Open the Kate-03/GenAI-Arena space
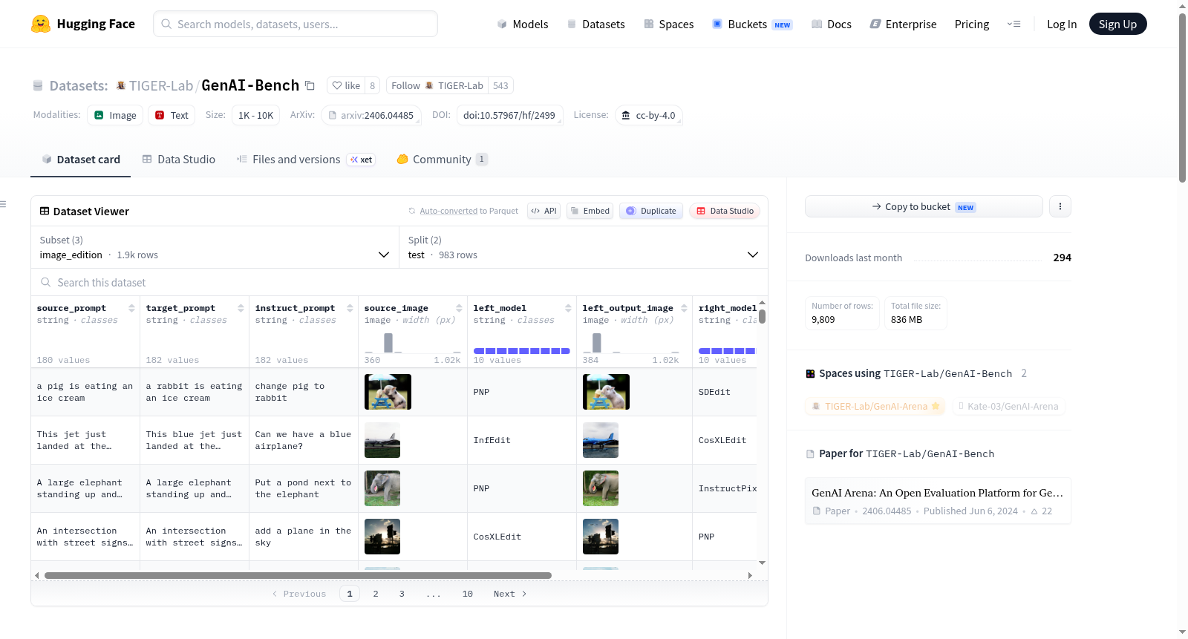Screen dimensions: 1188x639 click(x=1009, y=406)
